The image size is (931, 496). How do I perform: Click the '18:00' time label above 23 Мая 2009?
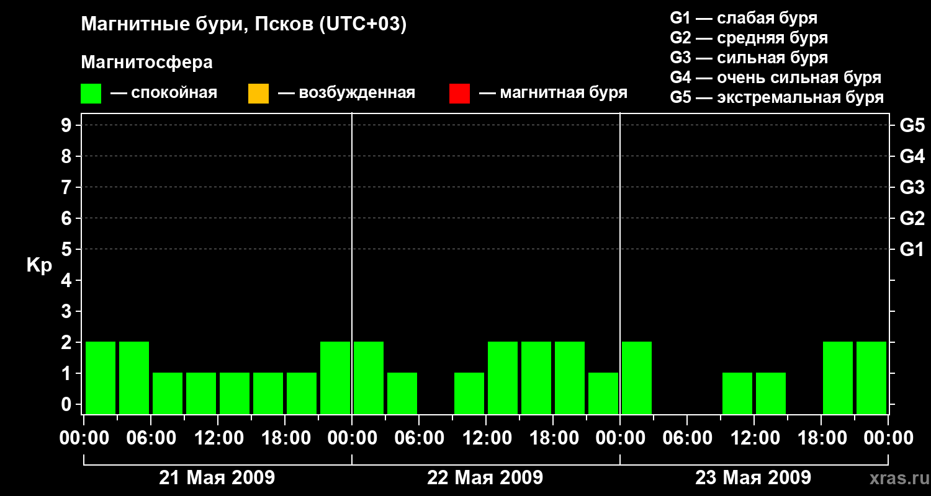click(821, 438)
